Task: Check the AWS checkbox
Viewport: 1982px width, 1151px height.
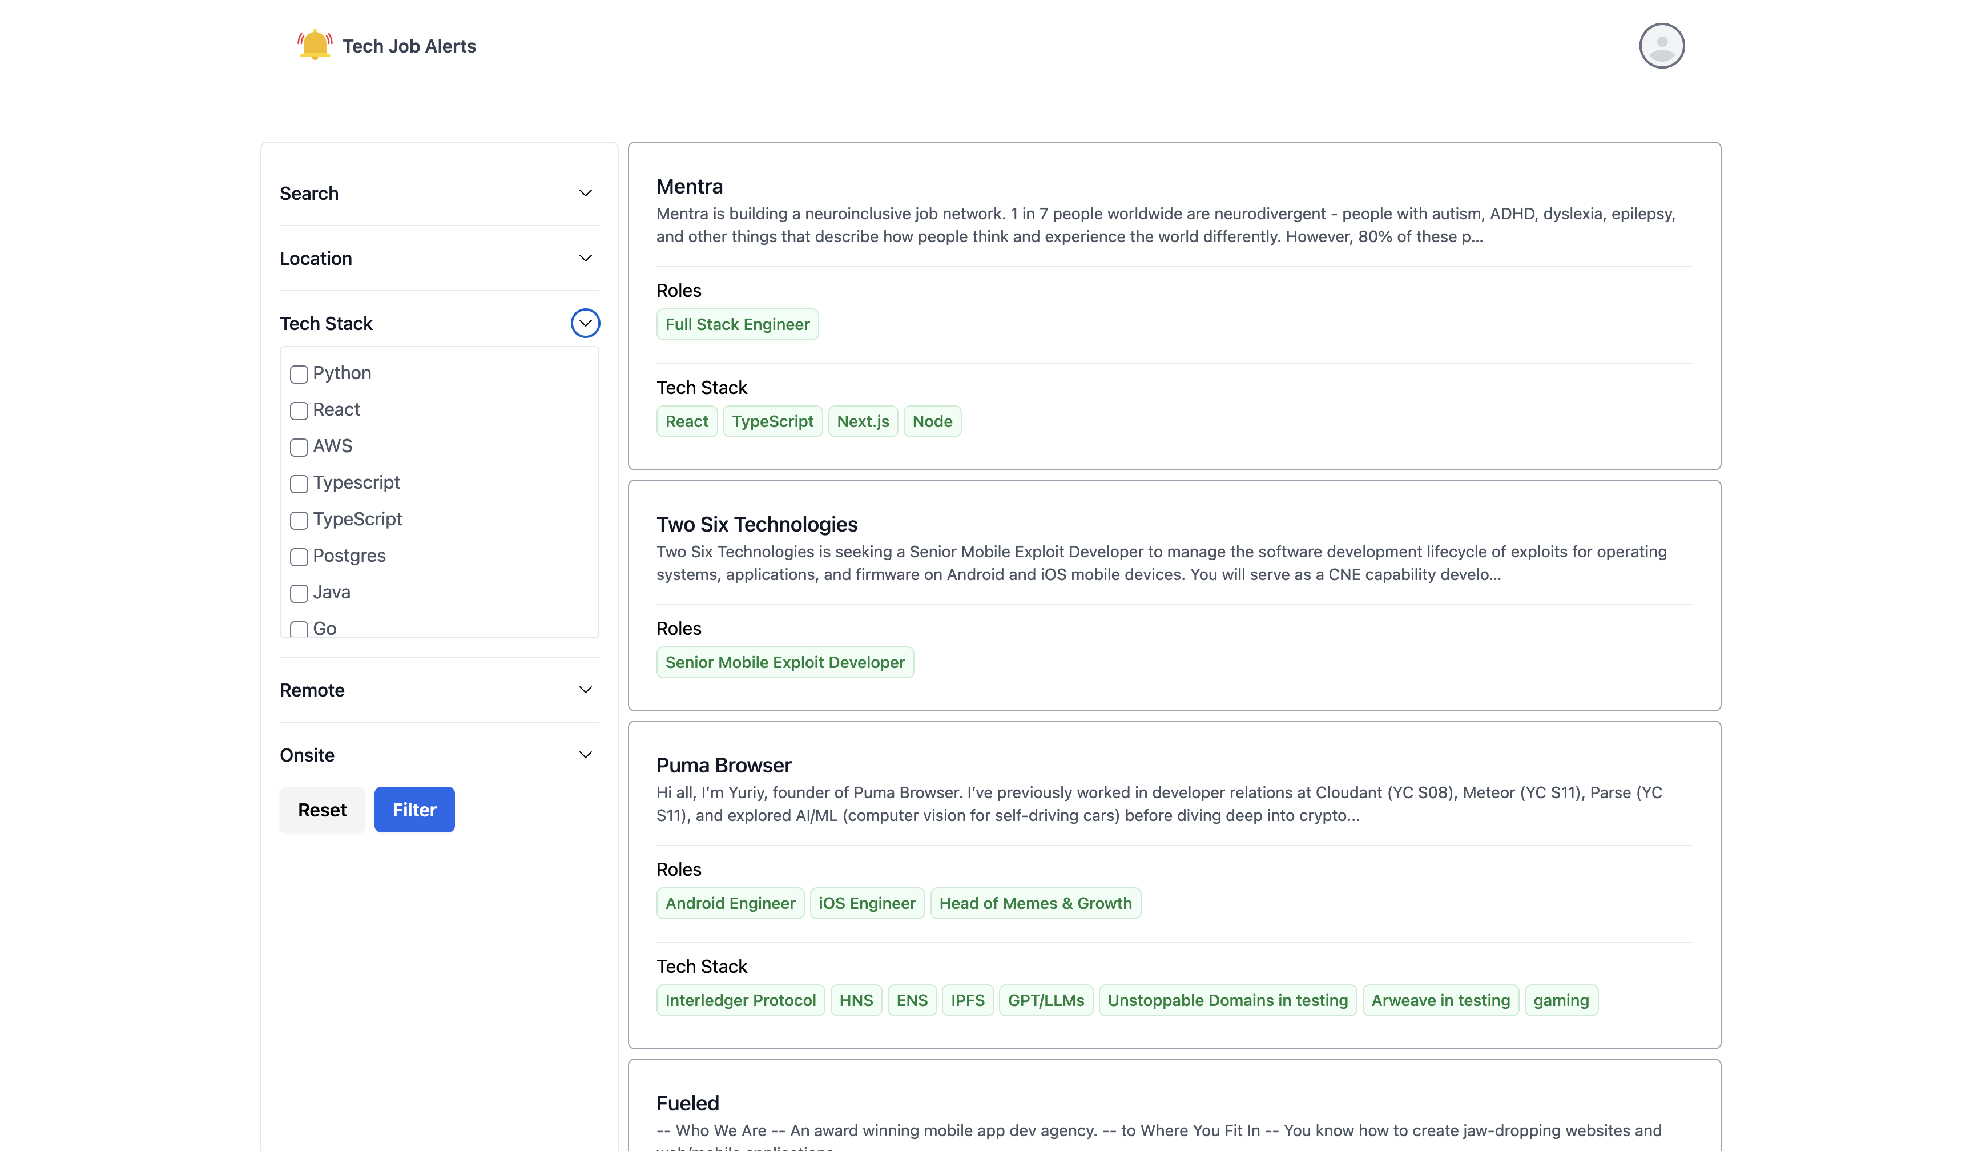Action: 299,448
